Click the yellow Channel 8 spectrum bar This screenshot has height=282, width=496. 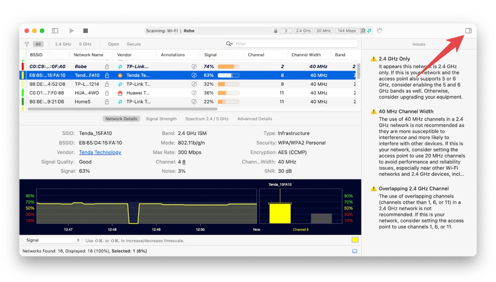tap(280, 213)
